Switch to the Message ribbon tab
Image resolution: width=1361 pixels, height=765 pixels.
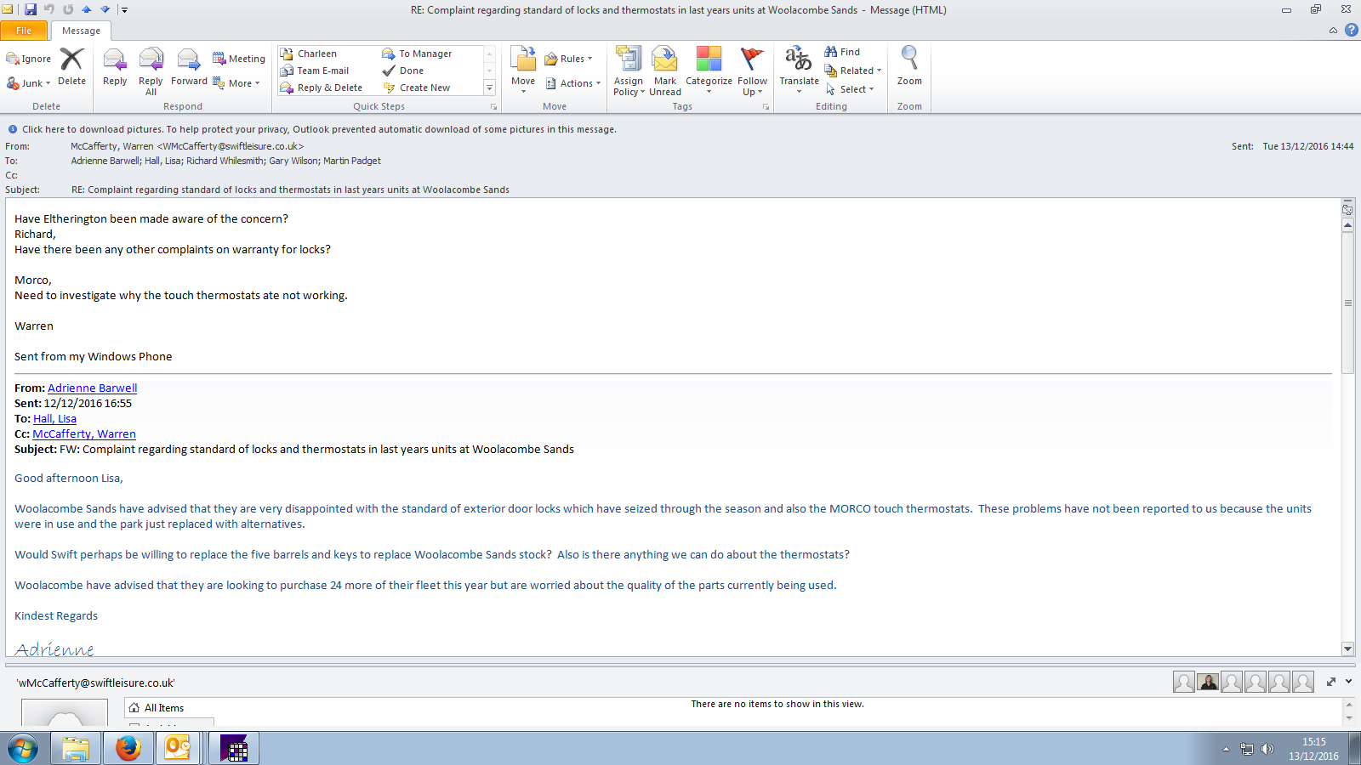tap(81, 31)
